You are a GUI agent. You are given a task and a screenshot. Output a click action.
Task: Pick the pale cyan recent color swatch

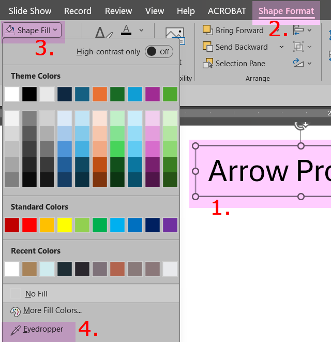pos(47,269)
